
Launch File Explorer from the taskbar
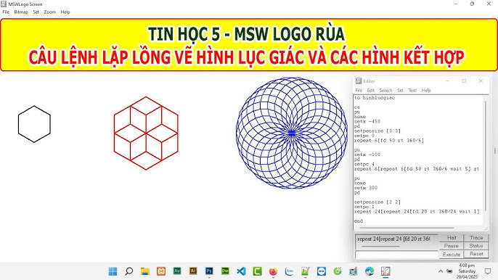click(x=145, y=271)
